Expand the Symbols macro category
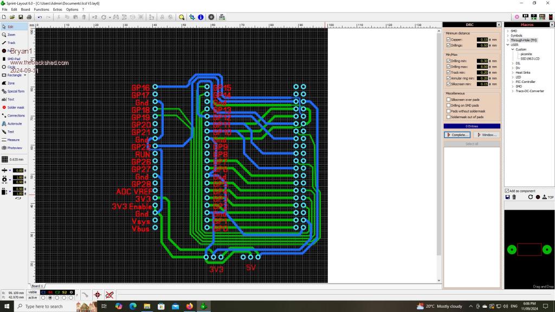 (508, 36)
